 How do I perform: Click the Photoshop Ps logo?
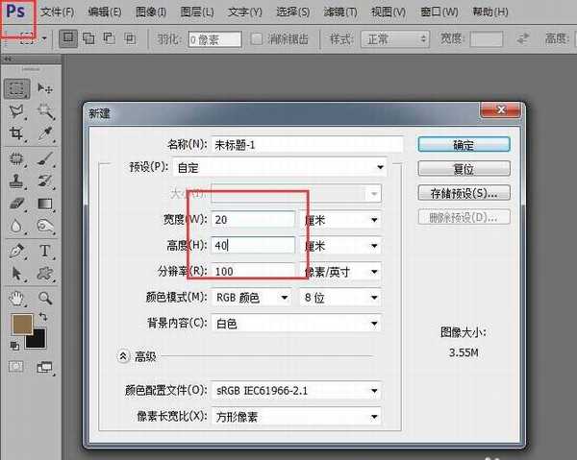(x=15, y=12)
